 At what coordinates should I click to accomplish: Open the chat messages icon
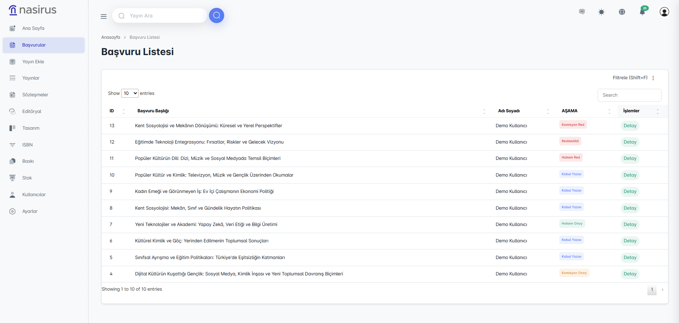coord(582,12)
